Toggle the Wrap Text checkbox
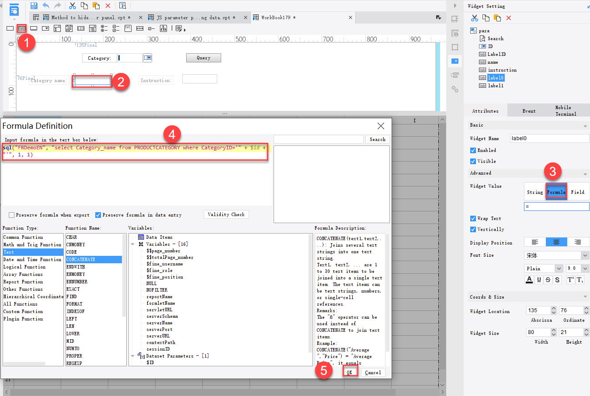The height and width of the screenshot is (396, 590). coord(473,218)
